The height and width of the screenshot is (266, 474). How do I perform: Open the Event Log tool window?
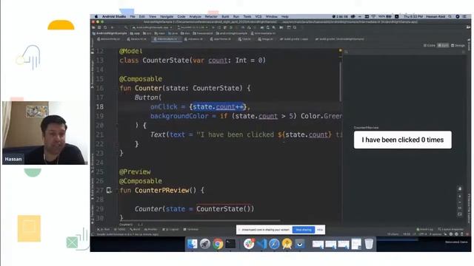(424, 230)
